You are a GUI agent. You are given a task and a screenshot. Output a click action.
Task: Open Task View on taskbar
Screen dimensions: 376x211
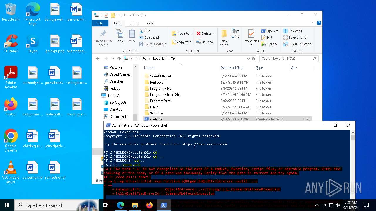coord(106,205)
